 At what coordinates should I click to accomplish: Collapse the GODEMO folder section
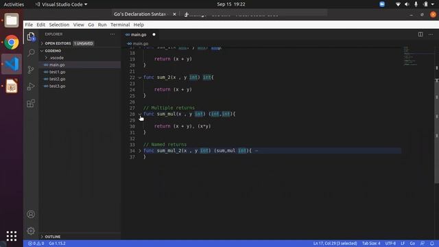[53, 51]
